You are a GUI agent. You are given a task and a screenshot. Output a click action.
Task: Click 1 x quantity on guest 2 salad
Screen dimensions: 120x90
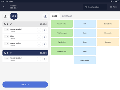[6, 58]
